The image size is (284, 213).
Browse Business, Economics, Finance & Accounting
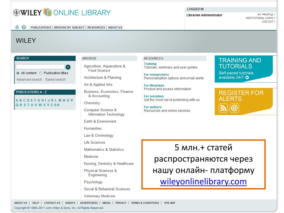(x=108, y=94)
